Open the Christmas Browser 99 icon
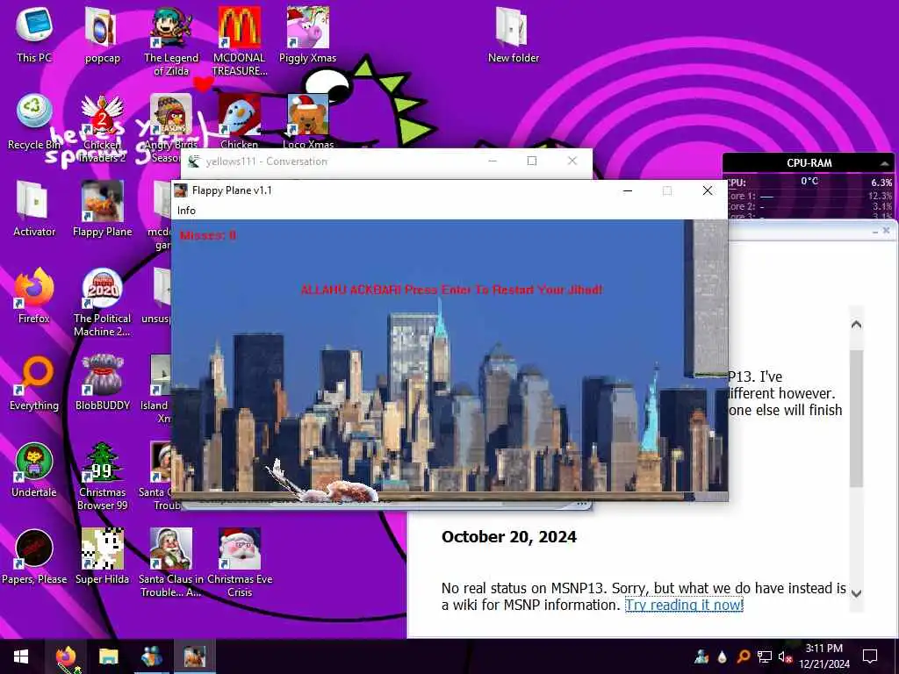Screen dimensions: 899x674 102,476
